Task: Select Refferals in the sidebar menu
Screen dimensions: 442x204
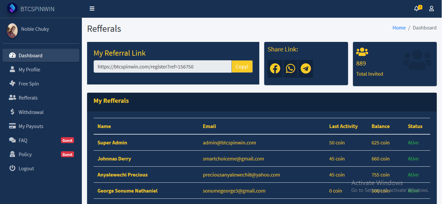Action: [41, 98]
